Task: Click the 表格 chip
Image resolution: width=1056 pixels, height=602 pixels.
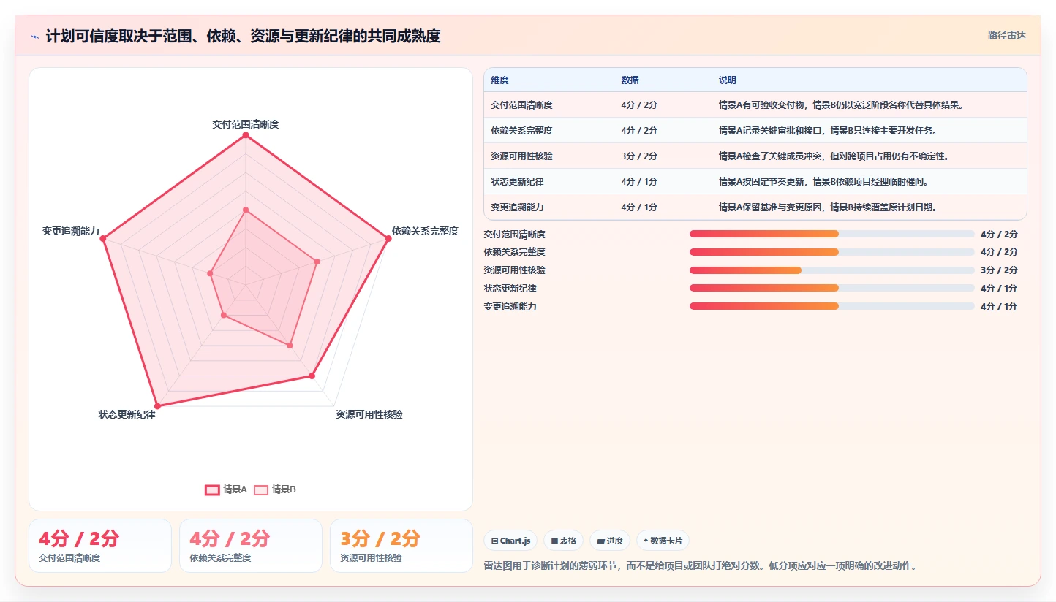Action: [563, 541]
